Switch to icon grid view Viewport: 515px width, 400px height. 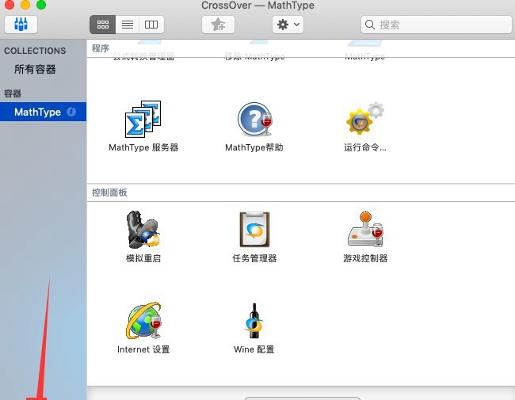102,25
